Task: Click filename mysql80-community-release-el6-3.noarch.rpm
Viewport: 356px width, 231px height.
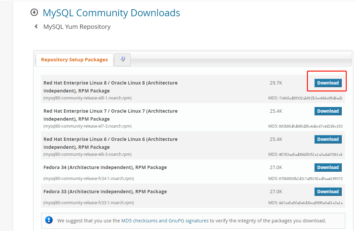Action: 88,154
